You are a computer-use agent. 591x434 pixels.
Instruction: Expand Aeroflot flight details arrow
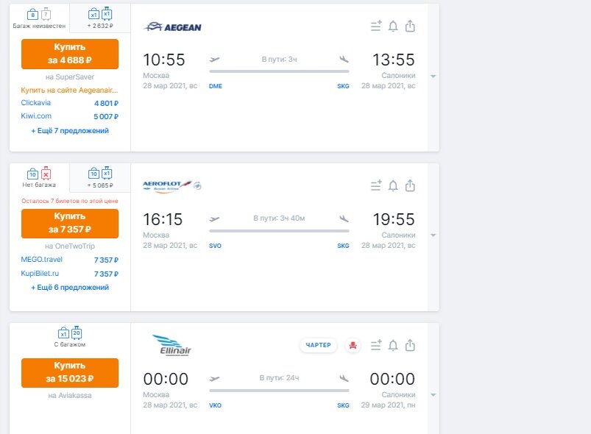[x=433, y=235]
